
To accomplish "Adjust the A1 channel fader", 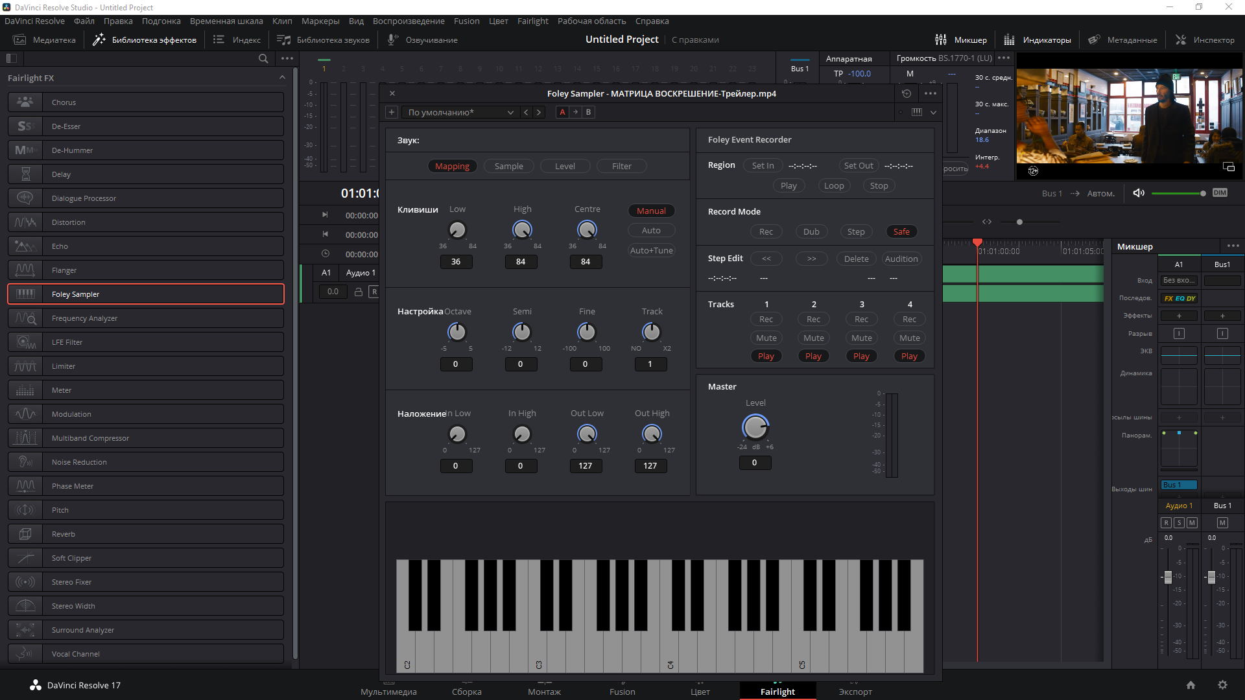I will (1168, 577).
